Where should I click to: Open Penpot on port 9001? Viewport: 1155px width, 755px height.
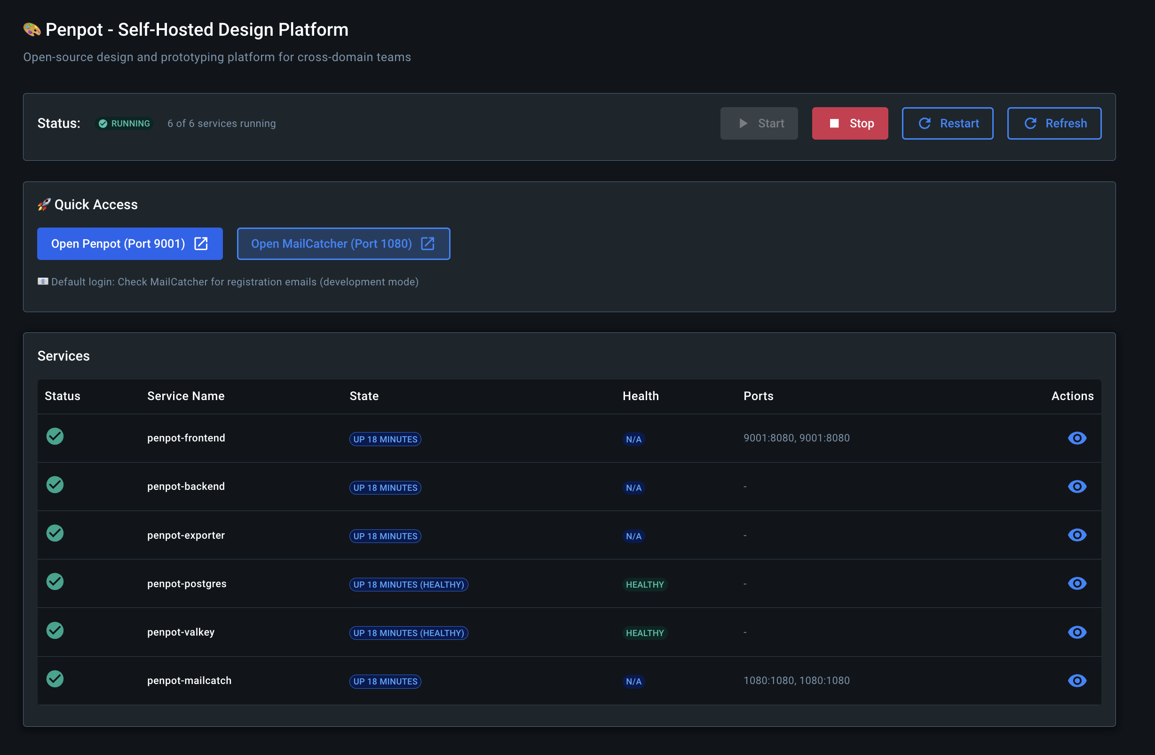pyautogui.click(x=130, y=244)
